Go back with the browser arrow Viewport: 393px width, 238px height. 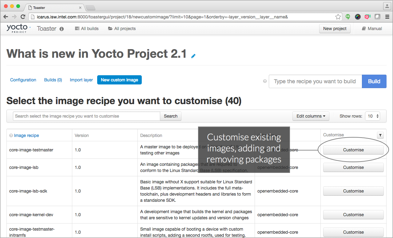(x=6, y=17)
